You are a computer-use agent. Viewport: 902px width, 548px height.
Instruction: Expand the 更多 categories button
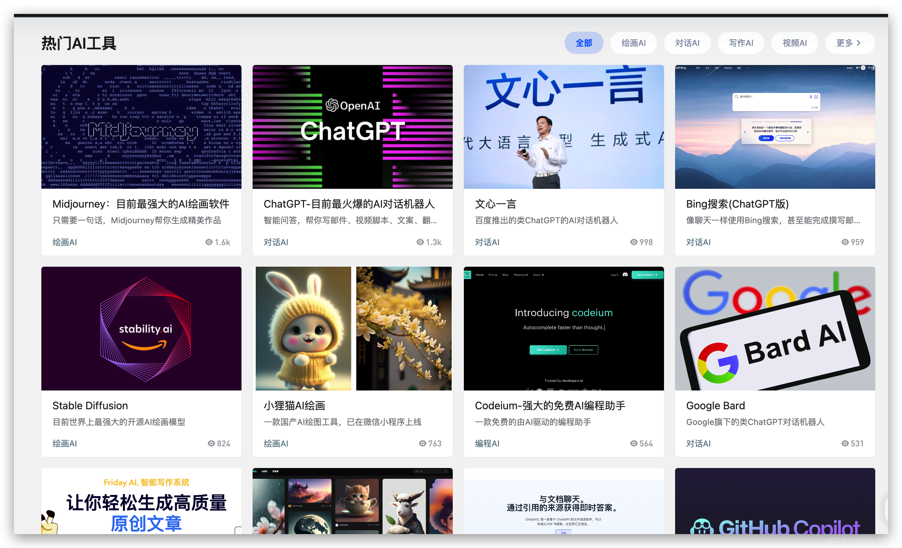pos(850,43)
